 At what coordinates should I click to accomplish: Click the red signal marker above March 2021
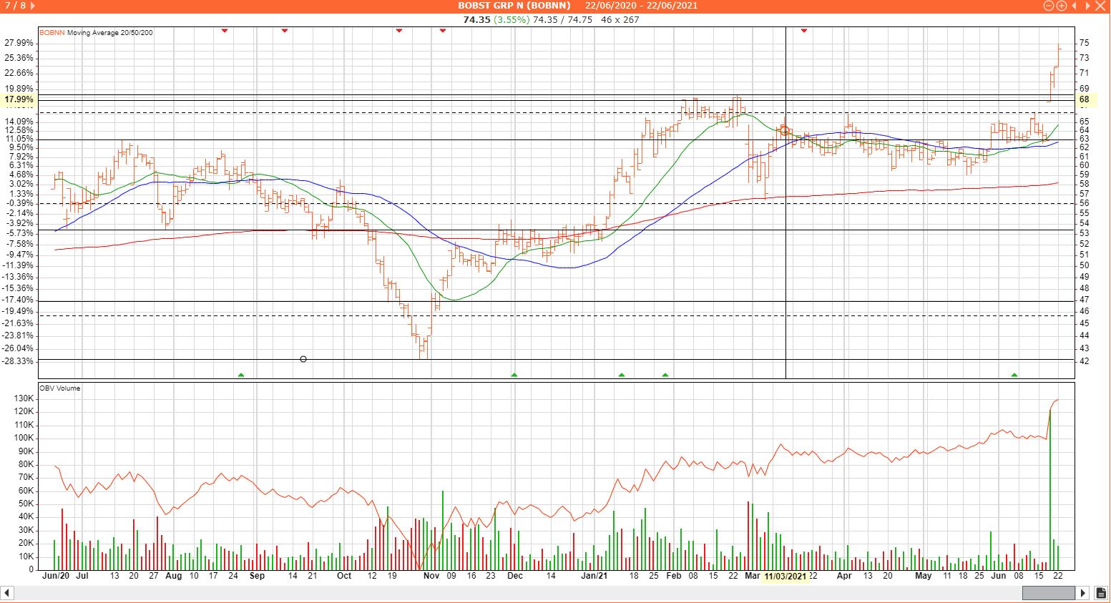[804, 31]
